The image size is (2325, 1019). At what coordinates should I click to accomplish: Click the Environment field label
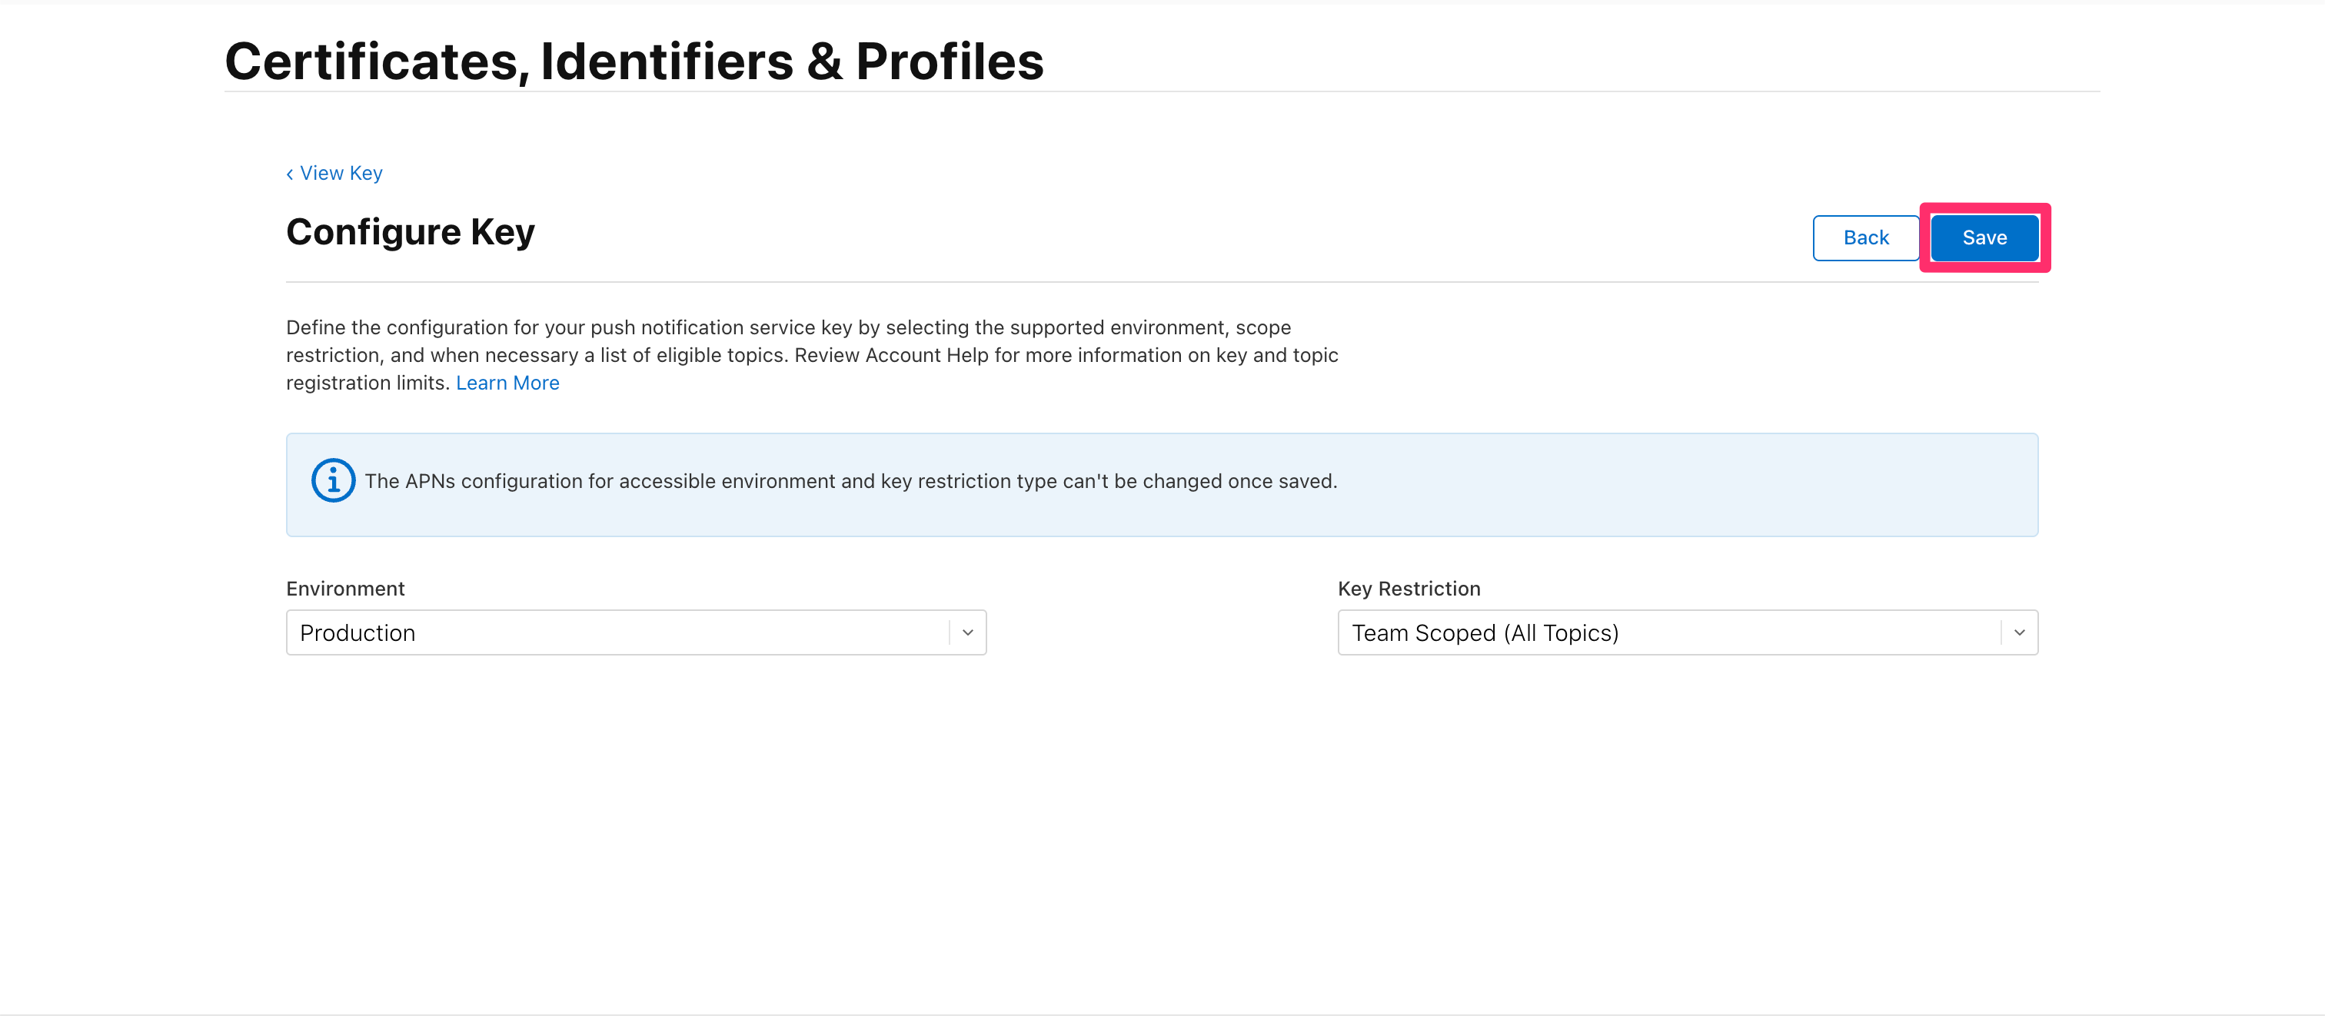point(344,589)
